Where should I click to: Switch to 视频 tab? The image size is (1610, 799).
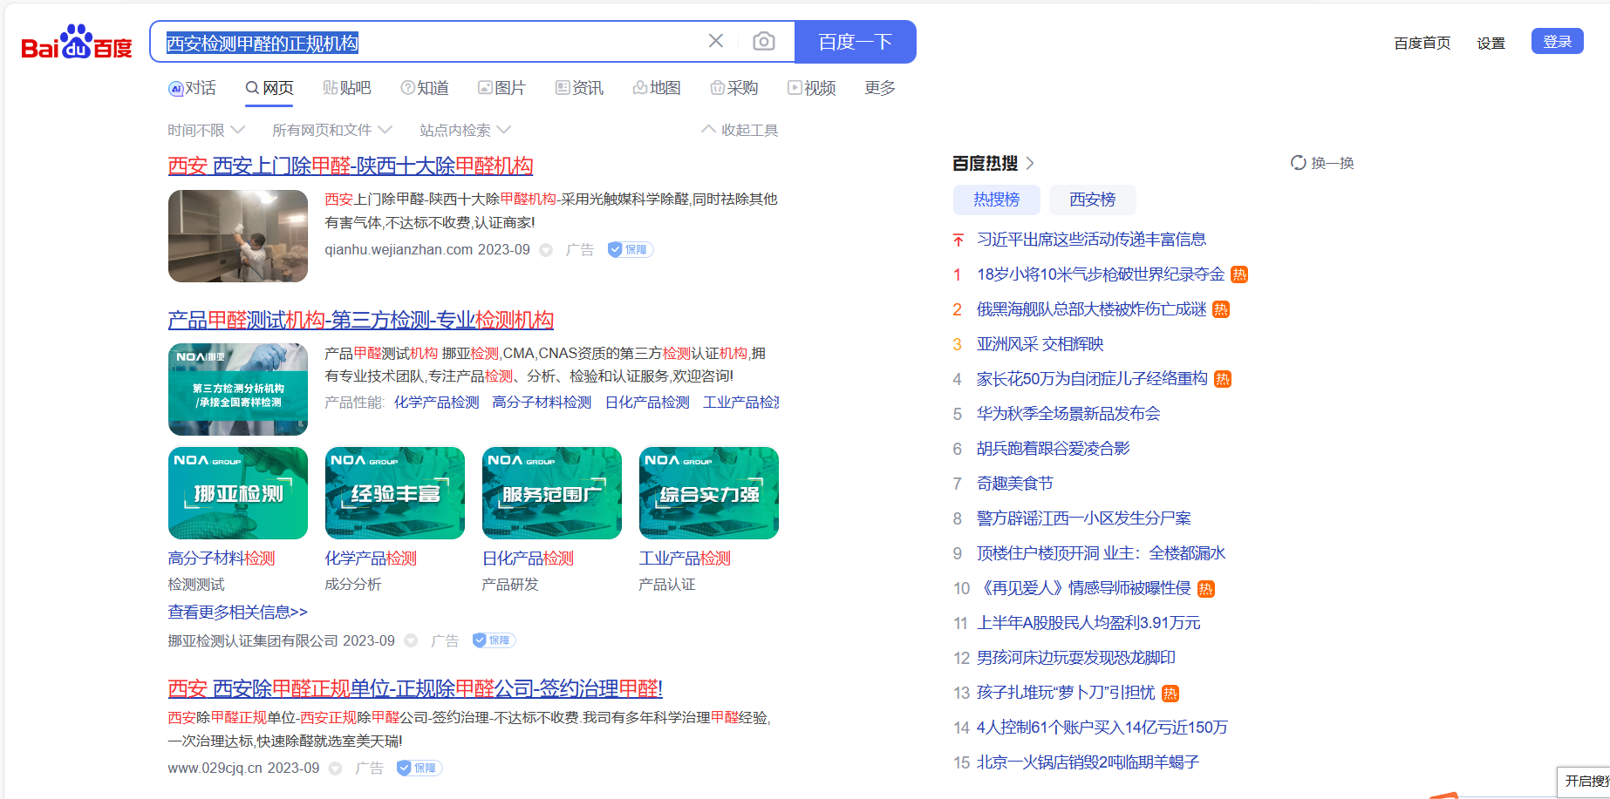pyautogui.click(x=812, y=88)
